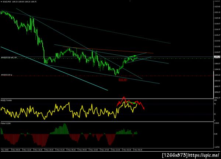The height and width of the screenshot is (159, 221).
Task: Click the 6 Nov 06:15 time axis label
Action: coord(137,150)
